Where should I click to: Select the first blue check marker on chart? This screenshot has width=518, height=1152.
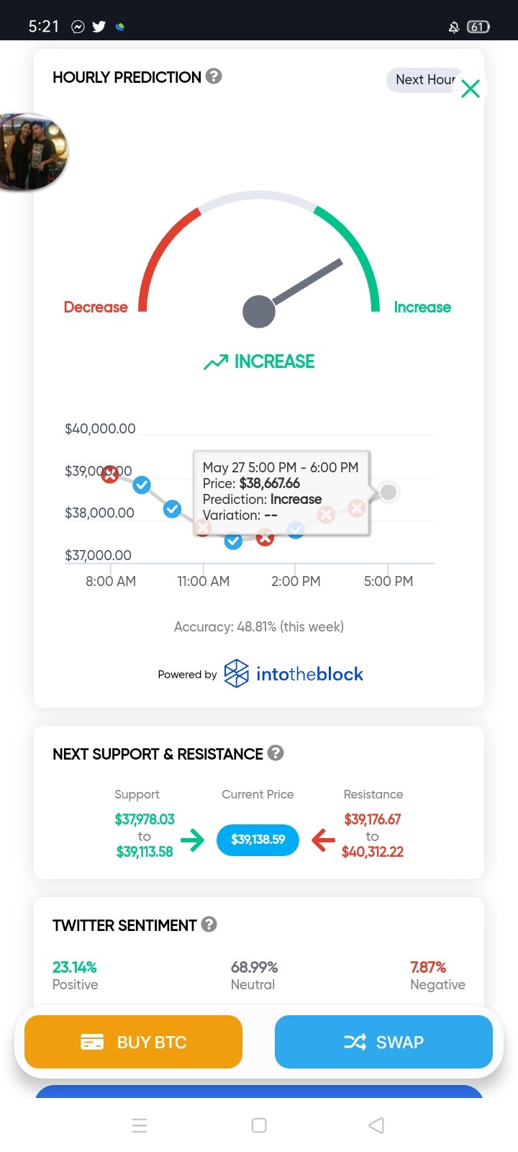pos(142,485)
